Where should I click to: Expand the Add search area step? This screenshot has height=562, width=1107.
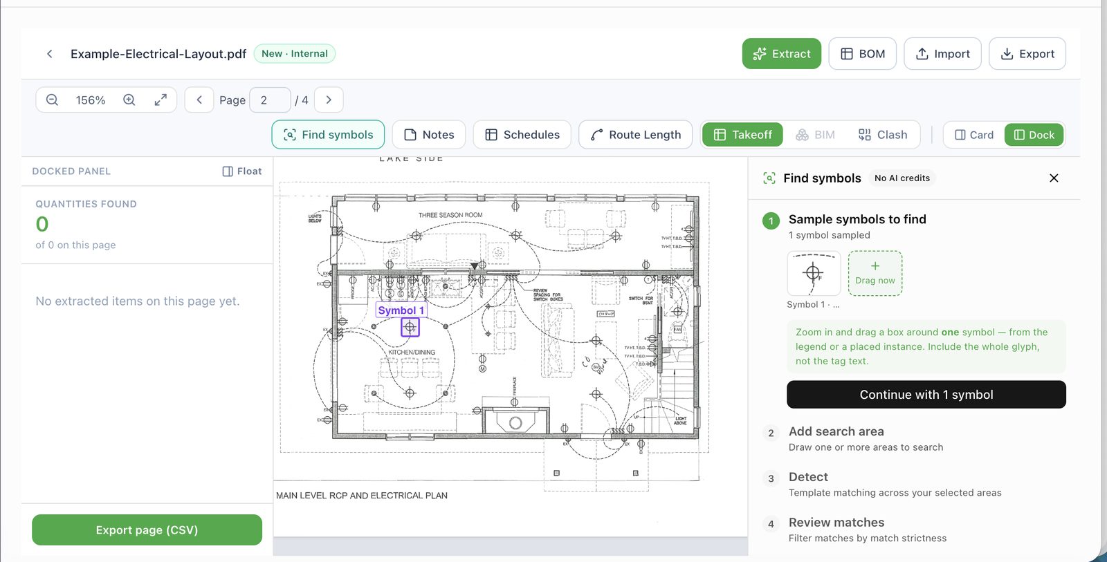pos(836,431)
